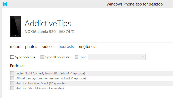
Task: Open the Sync episodes dropdown
Action: pyautogui.click(x=117, y=57)
